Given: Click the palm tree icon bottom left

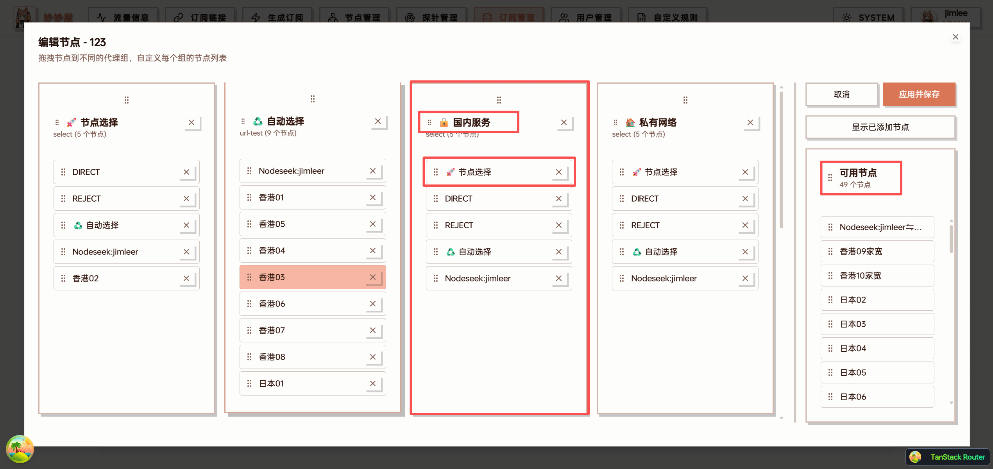Looking at the screenshot, I should (19, 449).
